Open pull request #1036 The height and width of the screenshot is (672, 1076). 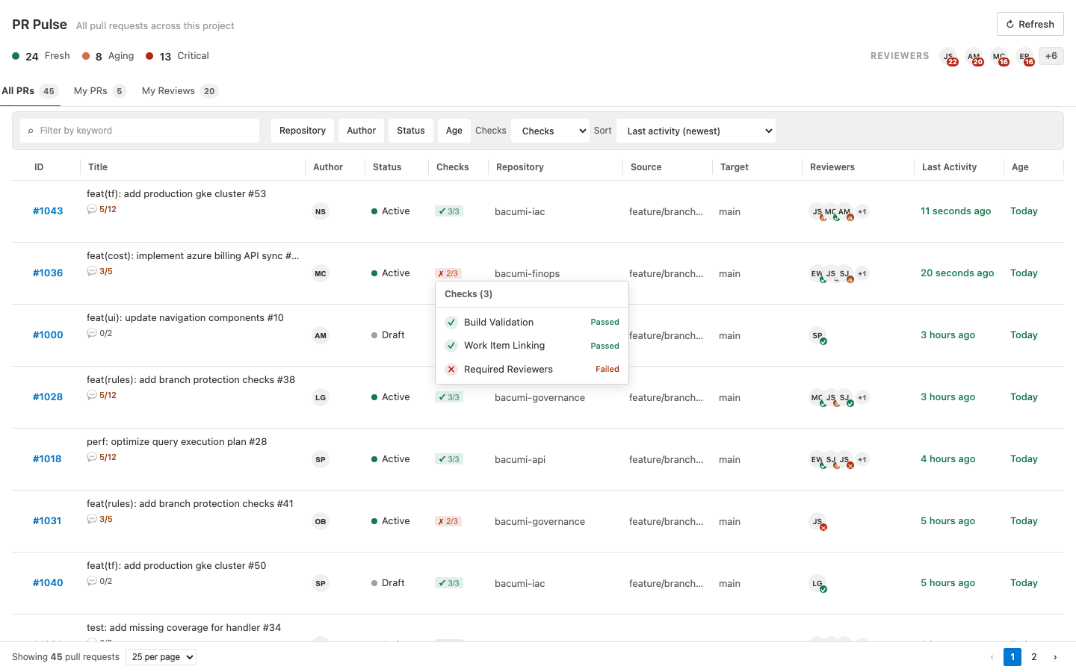48,273
